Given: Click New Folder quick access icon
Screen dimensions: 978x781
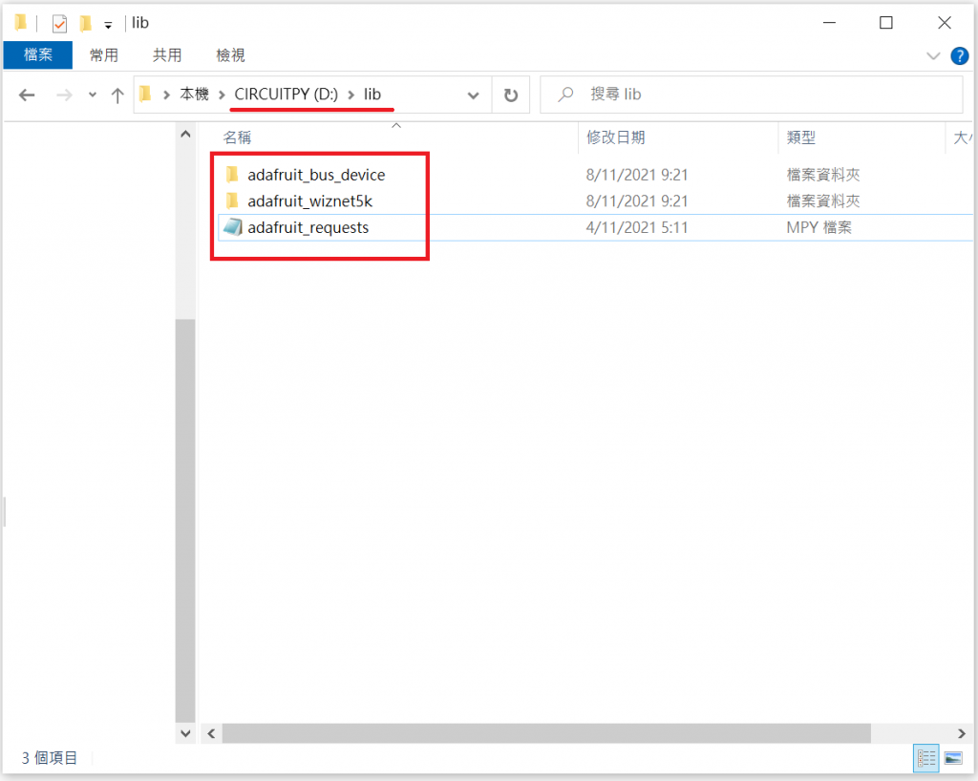Looking at the screenshot, I should coord(85,24).
